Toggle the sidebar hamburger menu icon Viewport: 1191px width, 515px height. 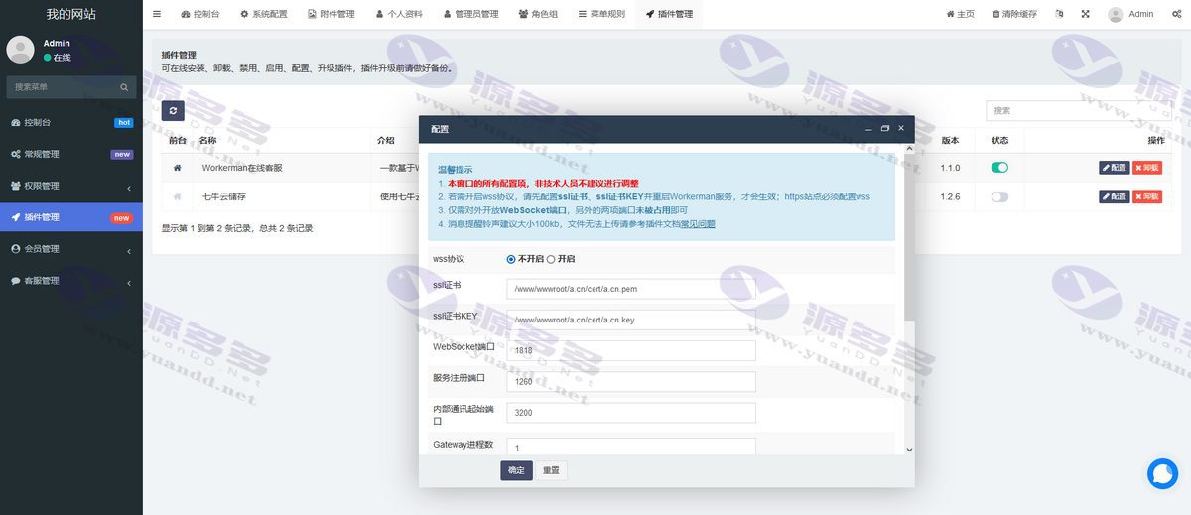(x=157, y=14)
